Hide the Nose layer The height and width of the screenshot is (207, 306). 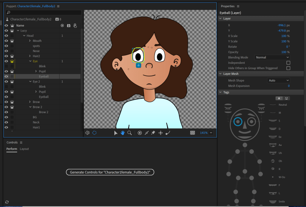(6, 51)
